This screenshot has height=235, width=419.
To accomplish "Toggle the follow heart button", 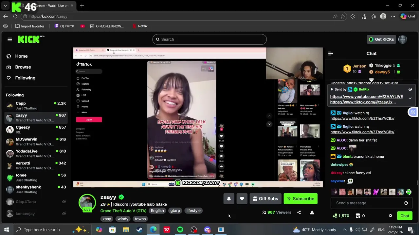I will click(x=242, y=198).
